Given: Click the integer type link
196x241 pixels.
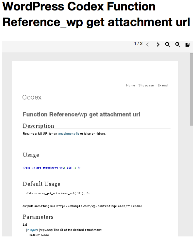Looking at the screenshot, I should coord(32,230).
